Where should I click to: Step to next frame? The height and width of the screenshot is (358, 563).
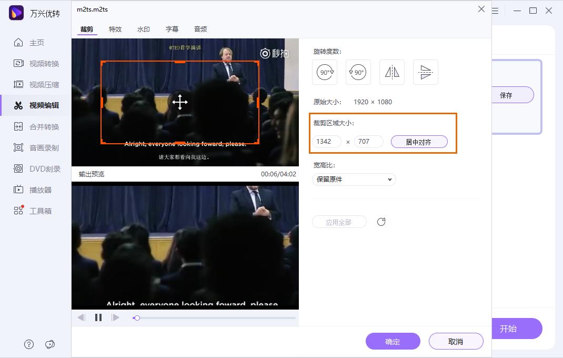115,317
